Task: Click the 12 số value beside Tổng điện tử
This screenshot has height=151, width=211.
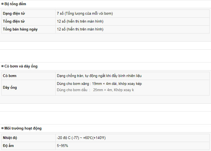Action: point(80,21)
